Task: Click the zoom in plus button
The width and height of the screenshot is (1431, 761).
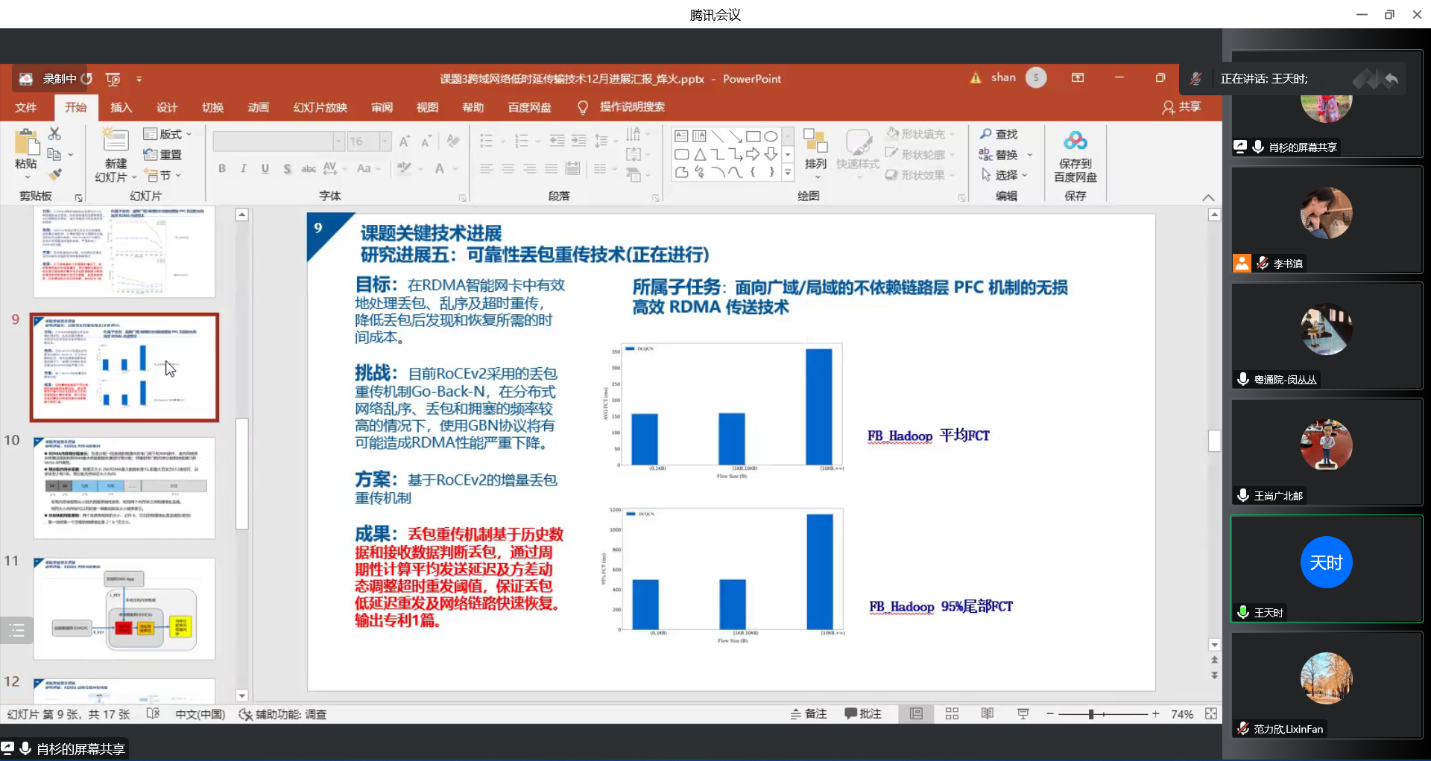Action: (x=1155, y=714)
